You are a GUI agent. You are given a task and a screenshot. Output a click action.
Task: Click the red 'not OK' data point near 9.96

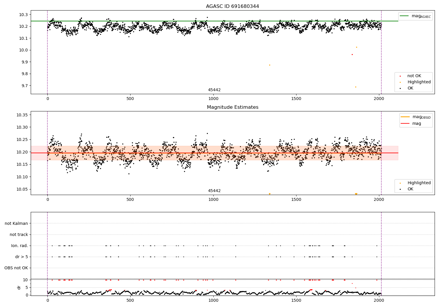tap(352, 54)
